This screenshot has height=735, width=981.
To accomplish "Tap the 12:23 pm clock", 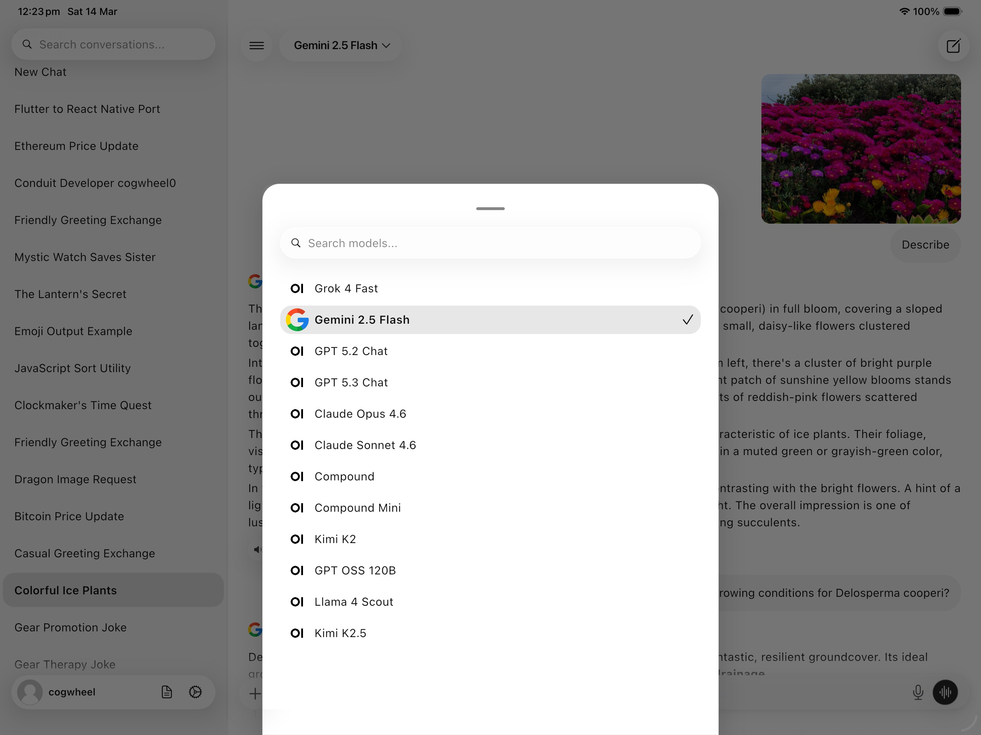I will pos(38,11).
